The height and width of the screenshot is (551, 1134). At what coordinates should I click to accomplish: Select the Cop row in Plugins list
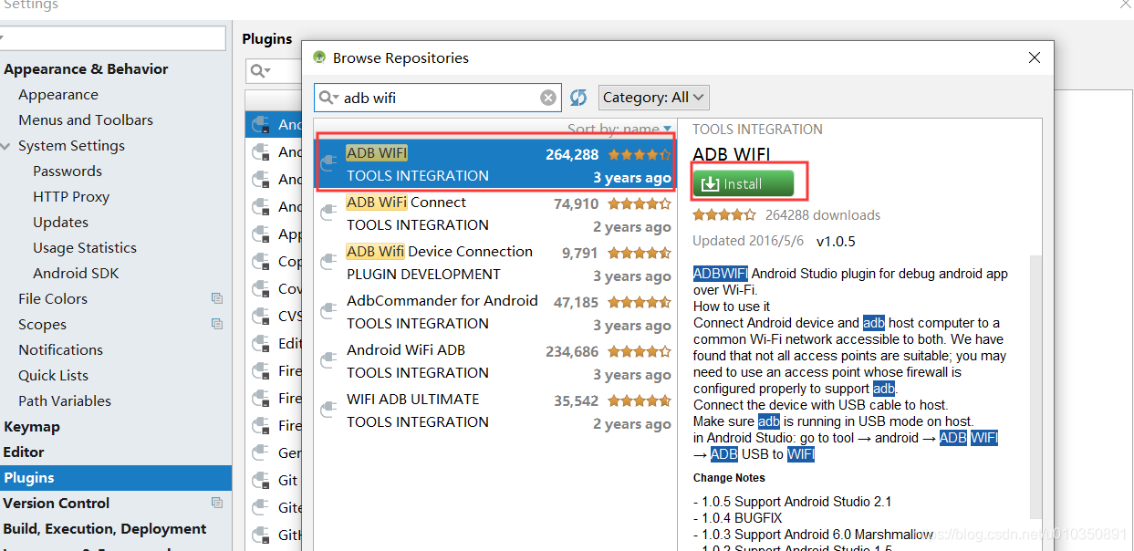click(x=274, y=261)
